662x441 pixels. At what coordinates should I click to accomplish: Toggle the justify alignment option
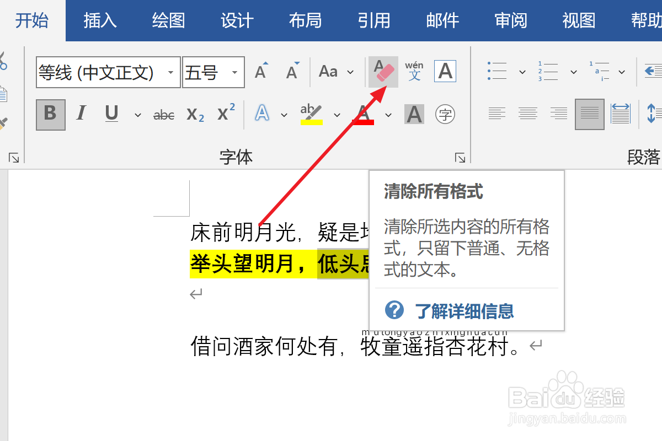[x=589, y=114]
